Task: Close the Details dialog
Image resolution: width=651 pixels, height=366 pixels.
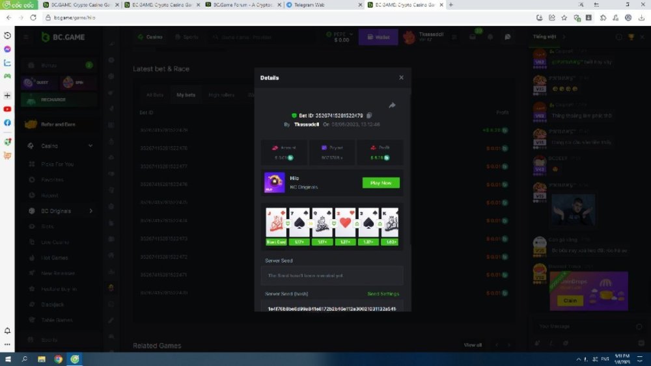Action: tap(401, 77)
